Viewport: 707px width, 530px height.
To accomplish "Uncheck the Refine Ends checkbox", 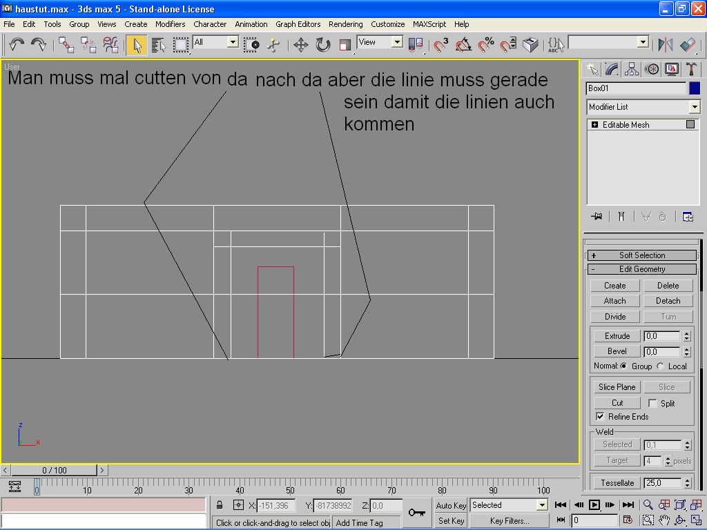I will (601, 417).
